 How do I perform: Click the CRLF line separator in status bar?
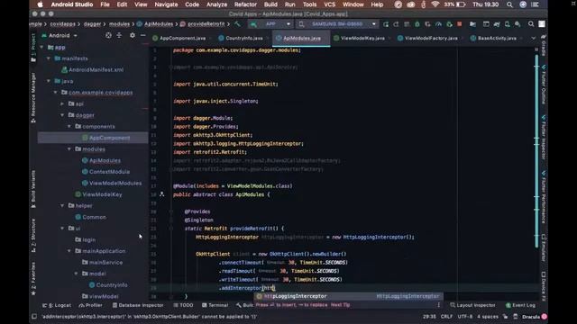[446, 316]
